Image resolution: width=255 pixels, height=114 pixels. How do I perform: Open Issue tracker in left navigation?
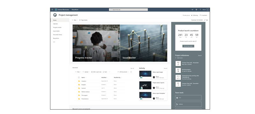tap(56, 31)
